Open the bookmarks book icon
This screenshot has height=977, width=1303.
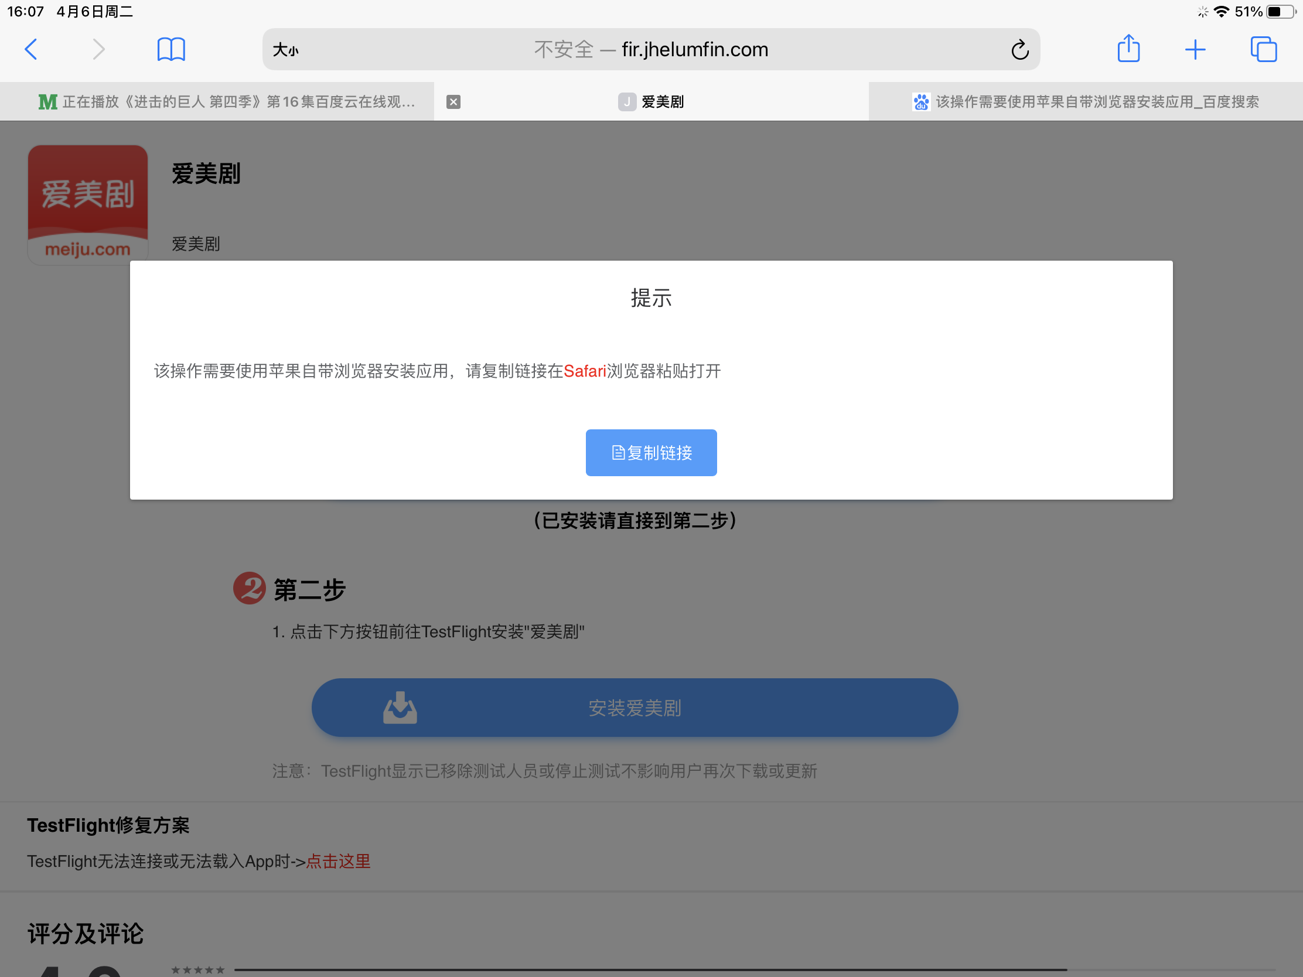click(x=172, y=49)
